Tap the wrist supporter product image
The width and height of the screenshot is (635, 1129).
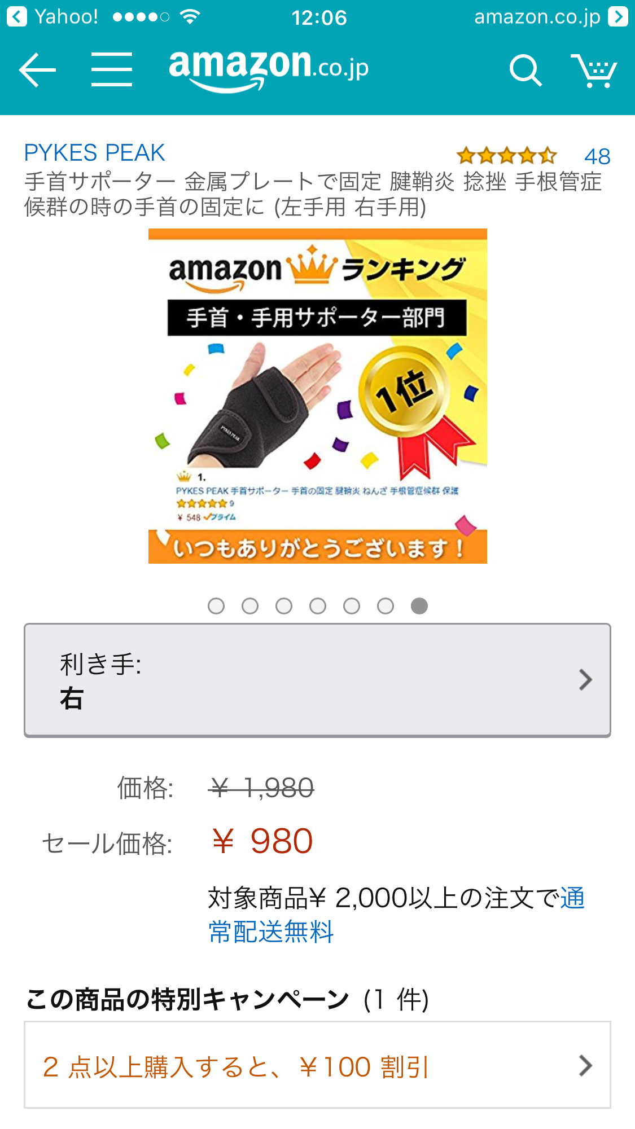(317, 396)
